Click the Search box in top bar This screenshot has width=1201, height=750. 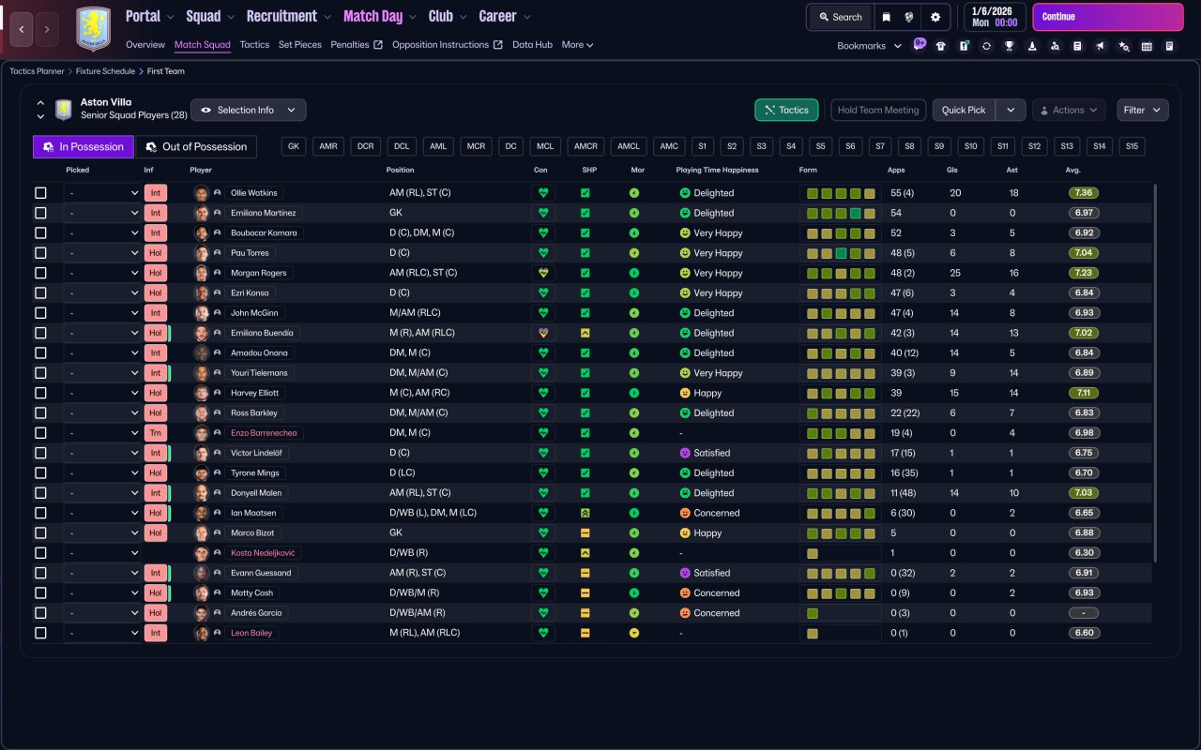[840, 17]
